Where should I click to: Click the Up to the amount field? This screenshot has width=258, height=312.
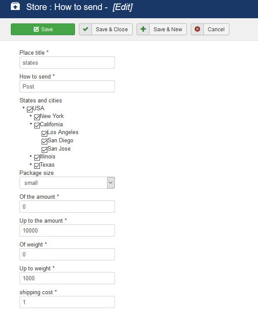pos(67,230)
